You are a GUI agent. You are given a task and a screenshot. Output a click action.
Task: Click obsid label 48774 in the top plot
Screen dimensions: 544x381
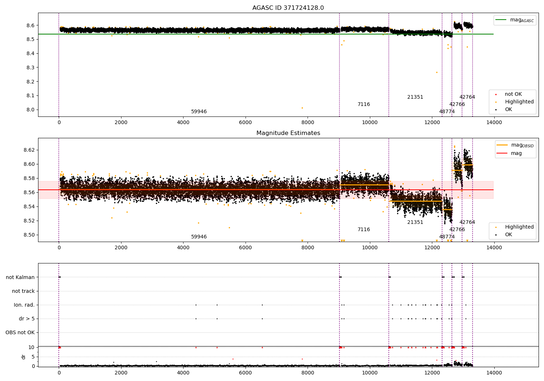tap(447, 112)
